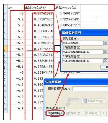Click the highlighted row header beside -5.4

6,49
